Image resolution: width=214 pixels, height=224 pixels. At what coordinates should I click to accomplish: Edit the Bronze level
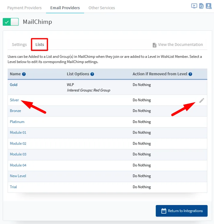(15, 111)
